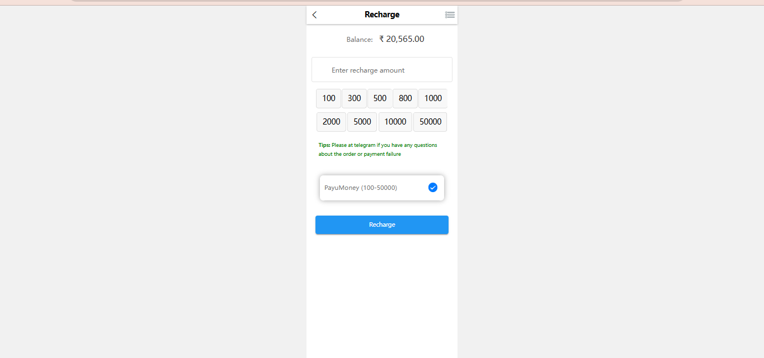764x358 pixels.
Task: Toggle the blue PayuMoney checkmark
Action: pos(432,188)
